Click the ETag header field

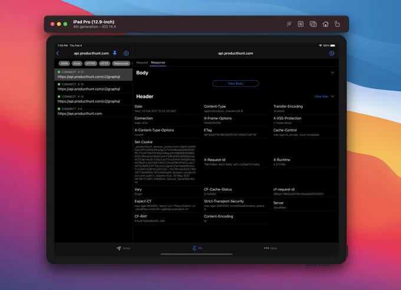point(236,132)
